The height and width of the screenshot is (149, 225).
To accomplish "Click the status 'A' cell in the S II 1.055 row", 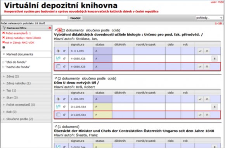I will [102, 51].
